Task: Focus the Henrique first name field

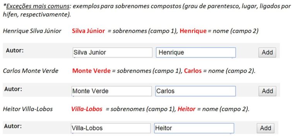Action: click(196, 53)
